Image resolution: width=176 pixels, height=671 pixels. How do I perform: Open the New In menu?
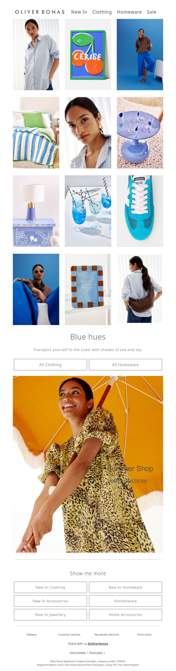pos(79,12)
